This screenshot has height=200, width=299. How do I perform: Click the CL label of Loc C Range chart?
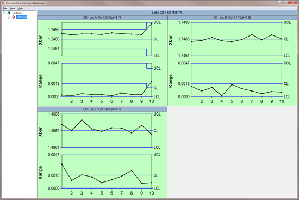pos(156,175)
